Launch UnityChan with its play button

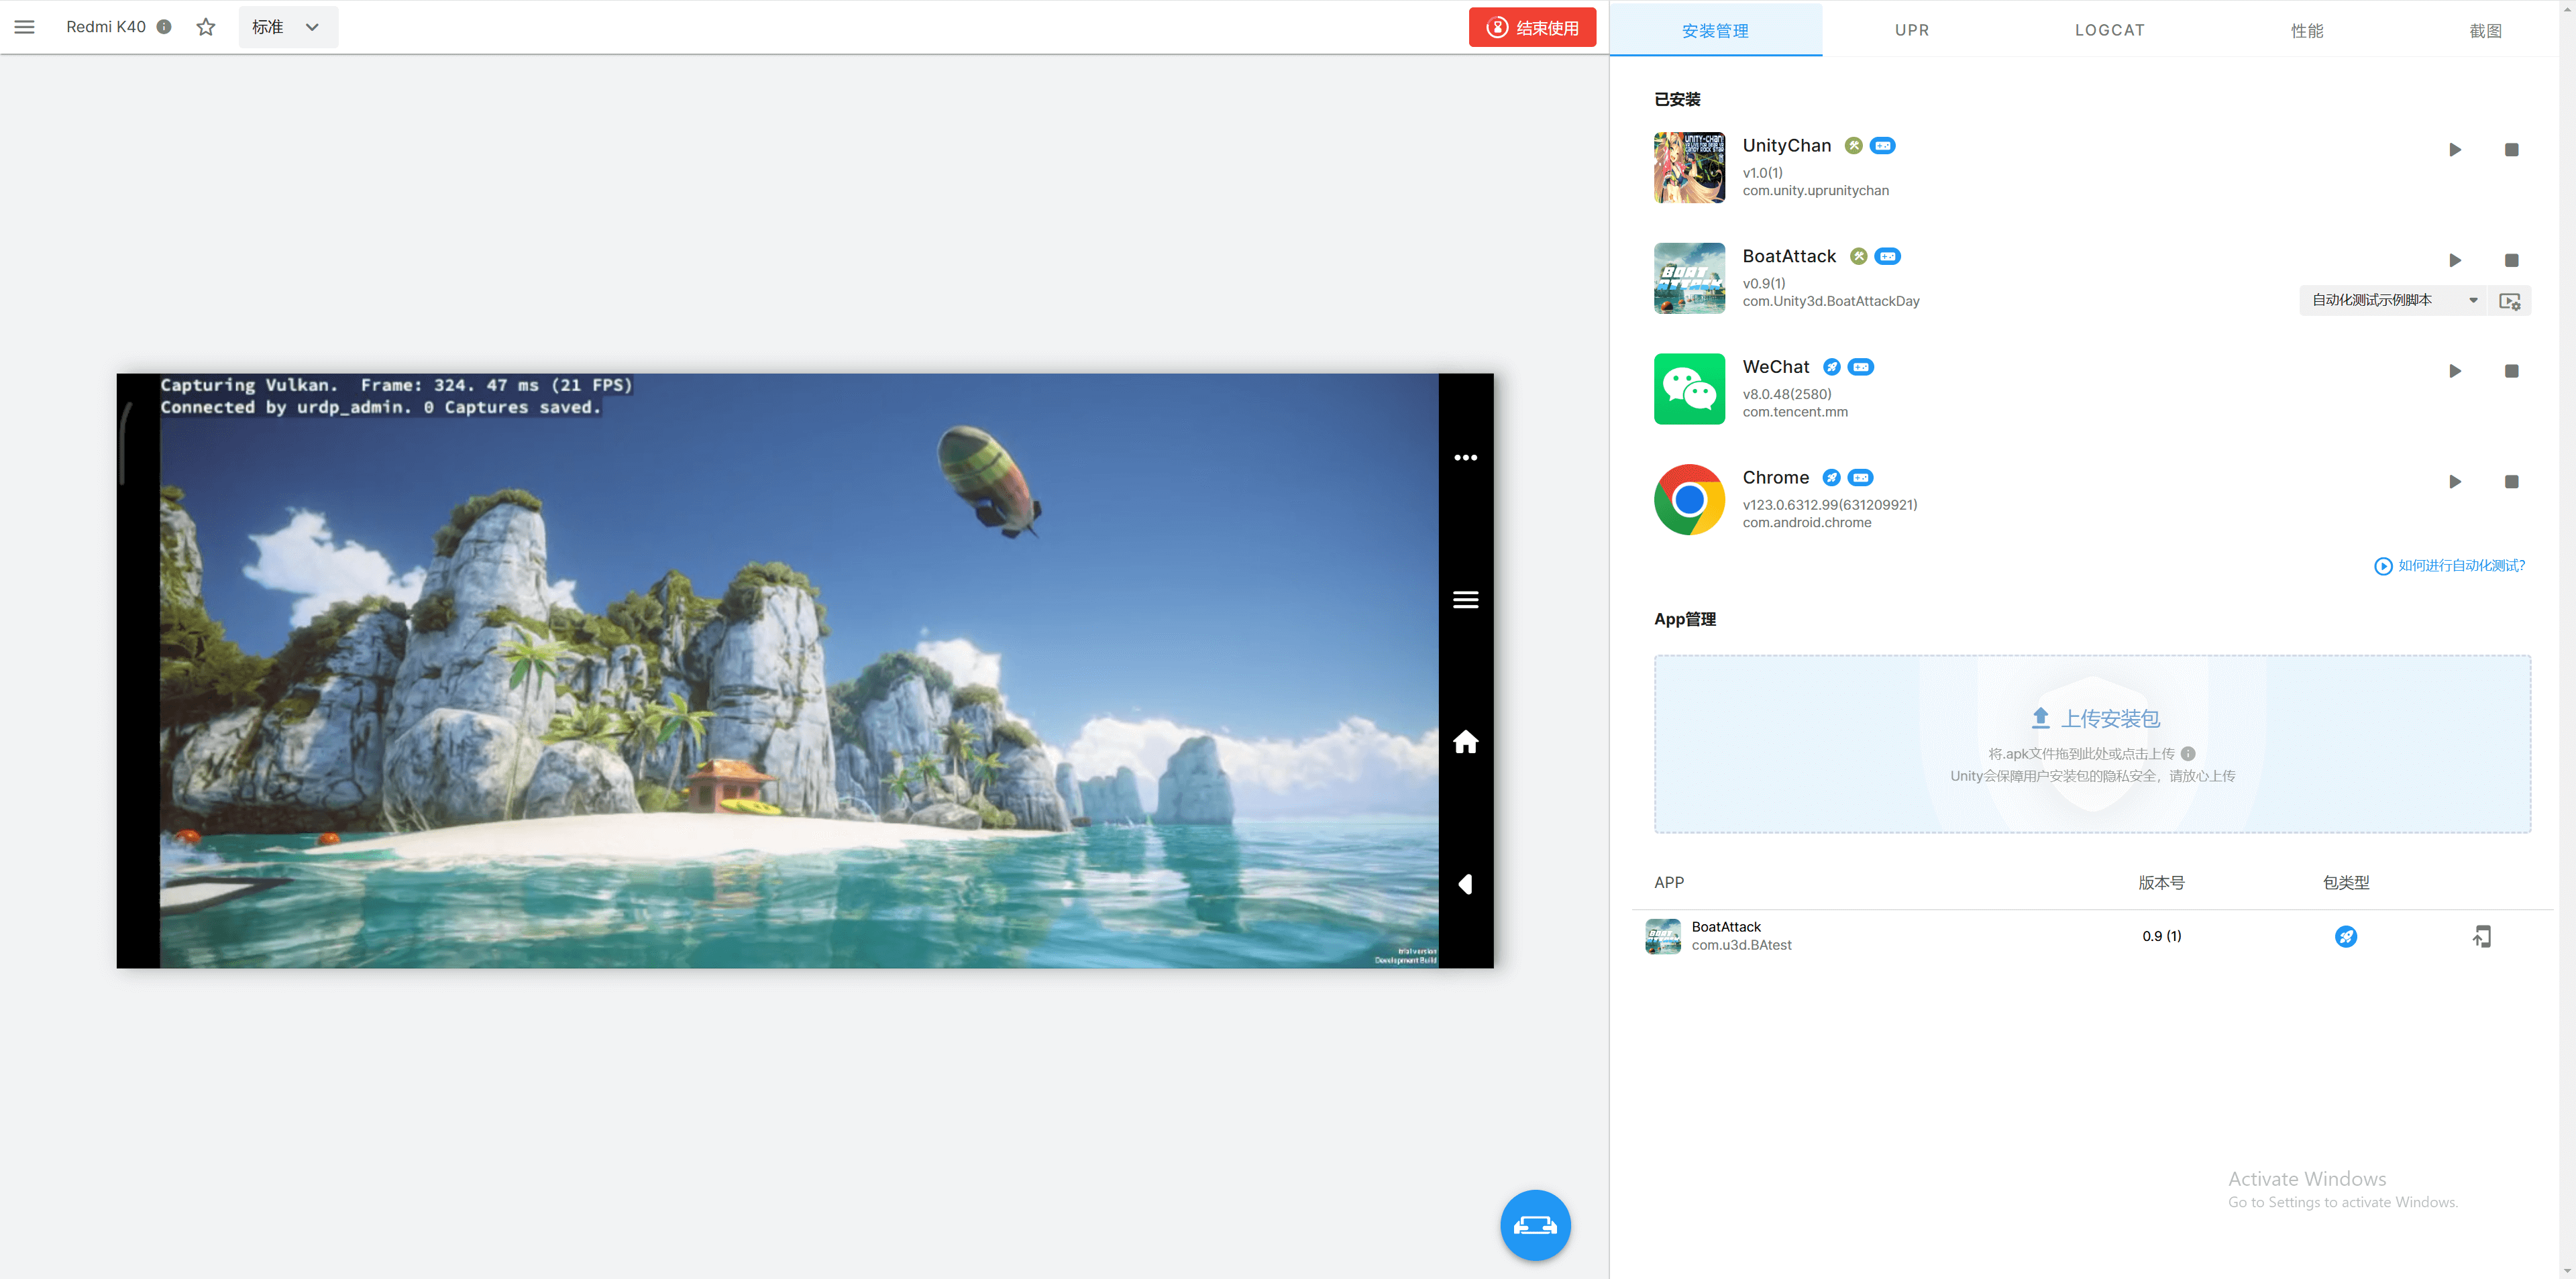tap(2454, 150)
